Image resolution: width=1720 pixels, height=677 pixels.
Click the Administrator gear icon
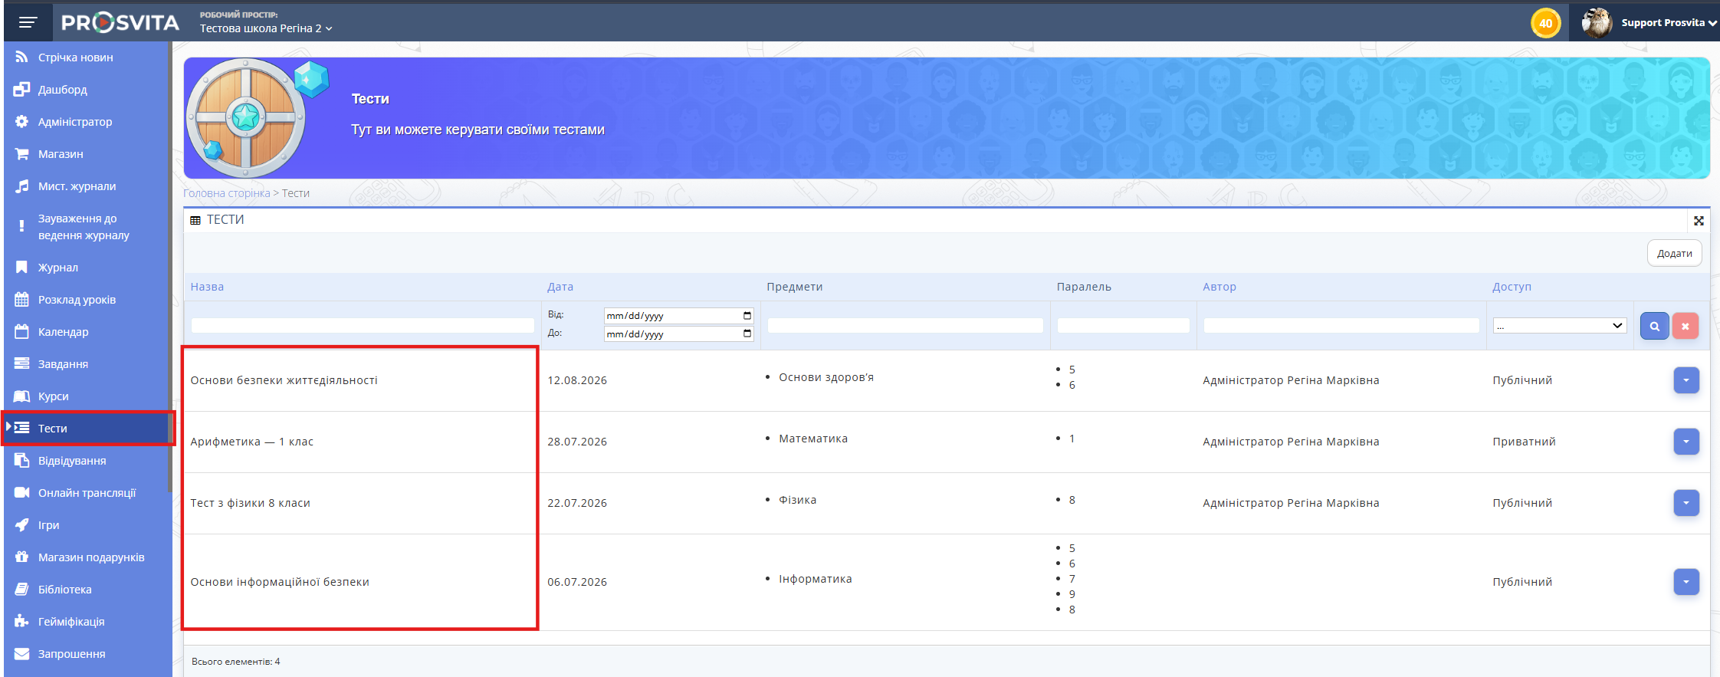click(21, 121)
